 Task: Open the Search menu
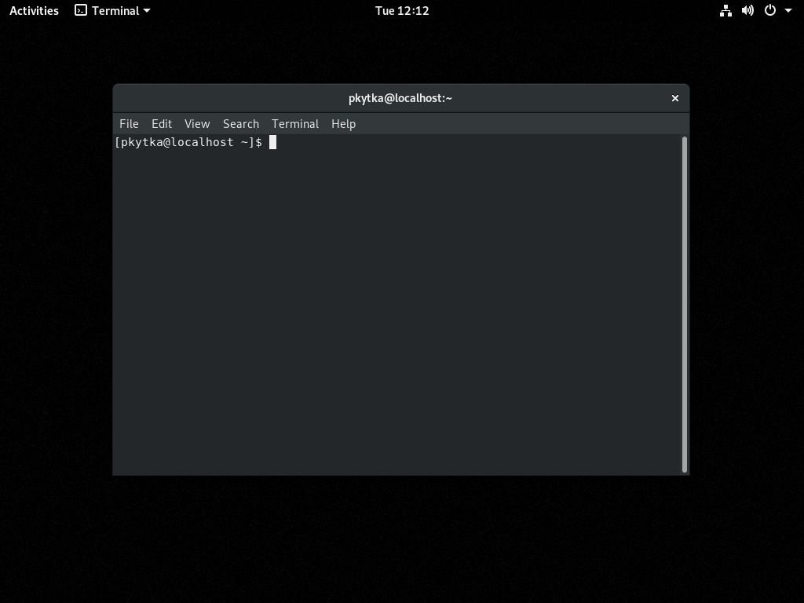[241, 124]
